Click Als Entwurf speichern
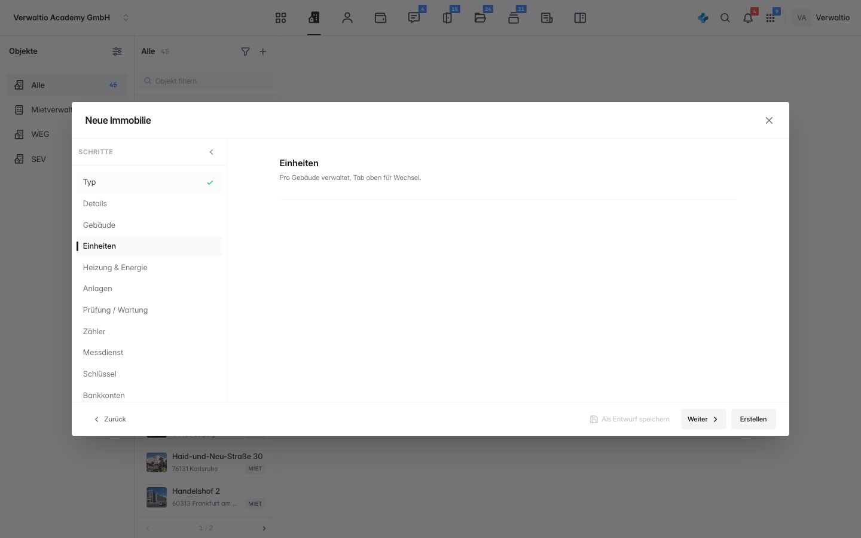This screenshot has height=538, width=861. tap(630, 419)
